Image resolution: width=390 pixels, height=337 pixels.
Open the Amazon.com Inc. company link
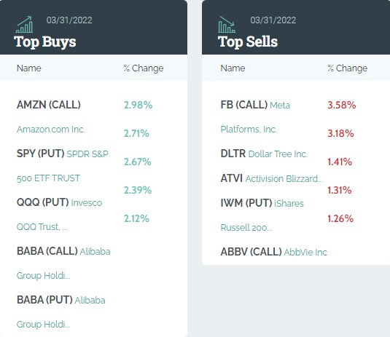pos(51,129)
